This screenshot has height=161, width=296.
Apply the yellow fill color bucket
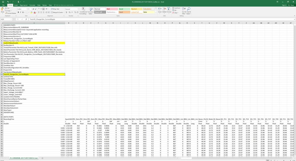pos(31,12)
